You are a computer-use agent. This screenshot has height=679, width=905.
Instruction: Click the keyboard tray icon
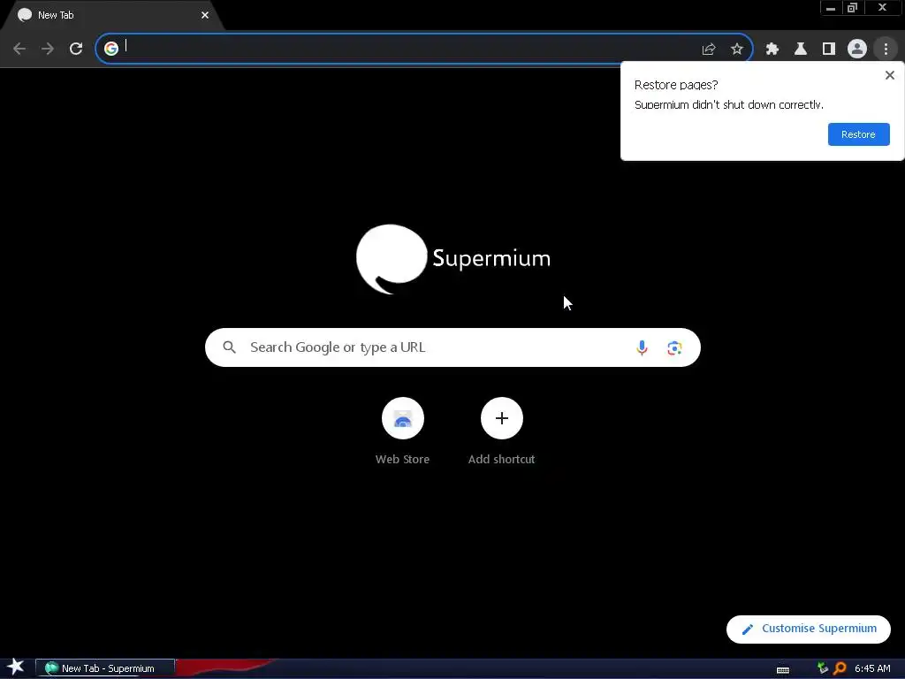coord(783,669)
